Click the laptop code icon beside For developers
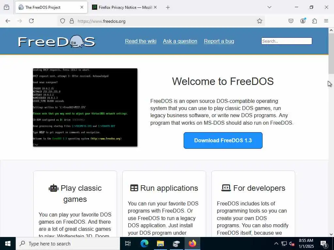 click(226, 188)
